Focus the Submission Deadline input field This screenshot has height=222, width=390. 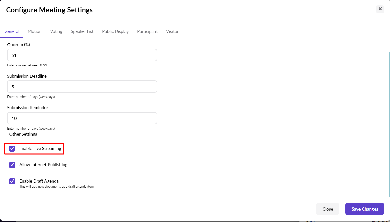click(82, 87)
